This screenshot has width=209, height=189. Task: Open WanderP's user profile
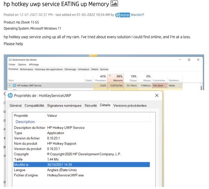coord(137,15)
